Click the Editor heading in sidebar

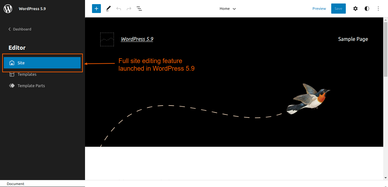click(17, 48)
